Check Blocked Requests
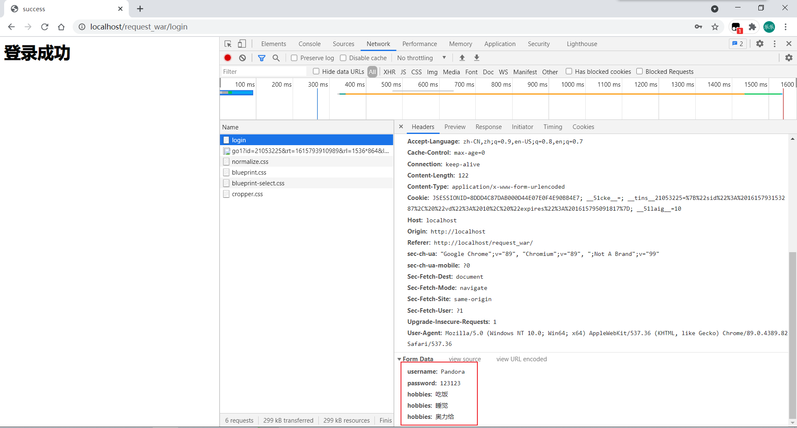The image size is (797, 428). pyautogui.click(x=639, y=71)
